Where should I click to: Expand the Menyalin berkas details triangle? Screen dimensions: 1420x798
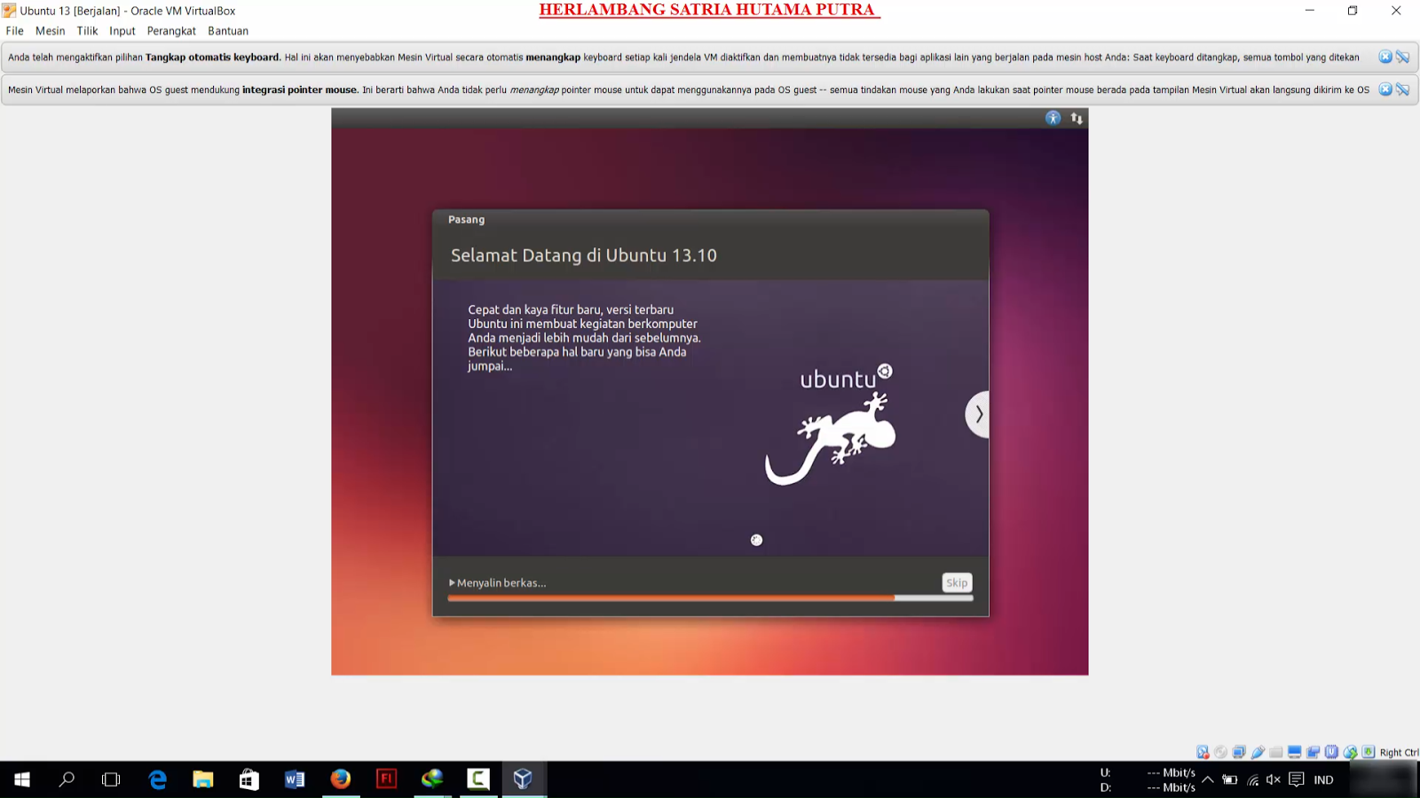[x=452, y=583]
